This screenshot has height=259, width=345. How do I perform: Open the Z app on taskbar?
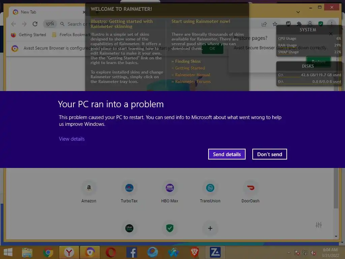215,252
